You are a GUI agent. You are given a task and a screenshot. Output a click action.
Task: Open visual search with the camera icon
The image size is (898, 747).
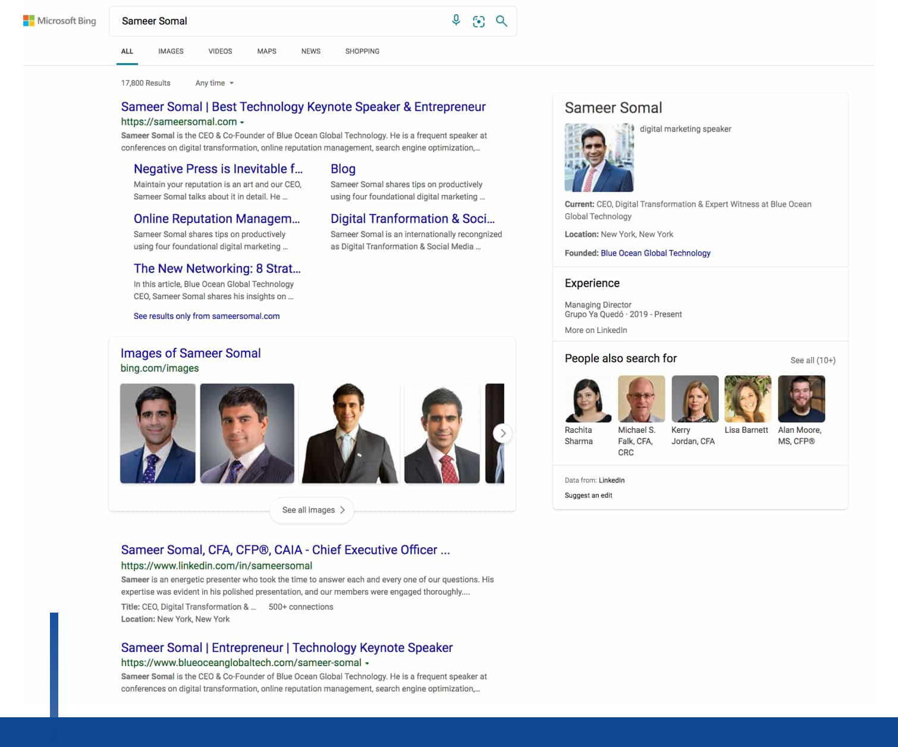click(479, 21)
